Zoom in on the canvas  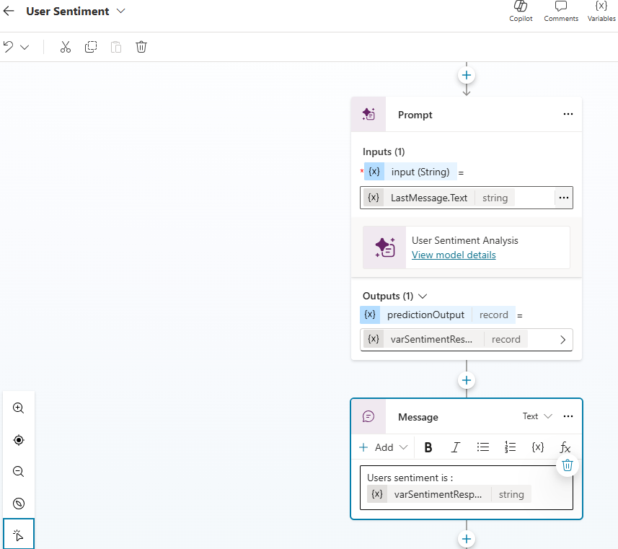point(19,408)
